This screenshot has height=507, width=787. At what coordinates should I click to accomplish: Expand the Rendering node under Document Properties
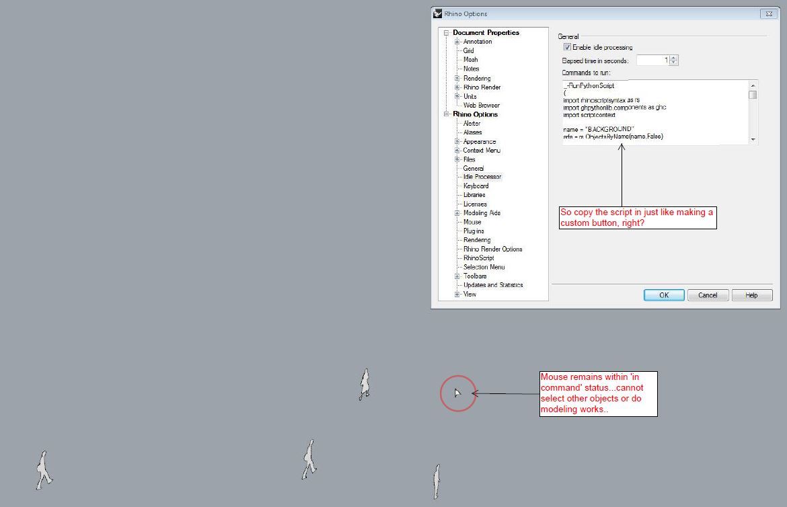coord(457,78)
